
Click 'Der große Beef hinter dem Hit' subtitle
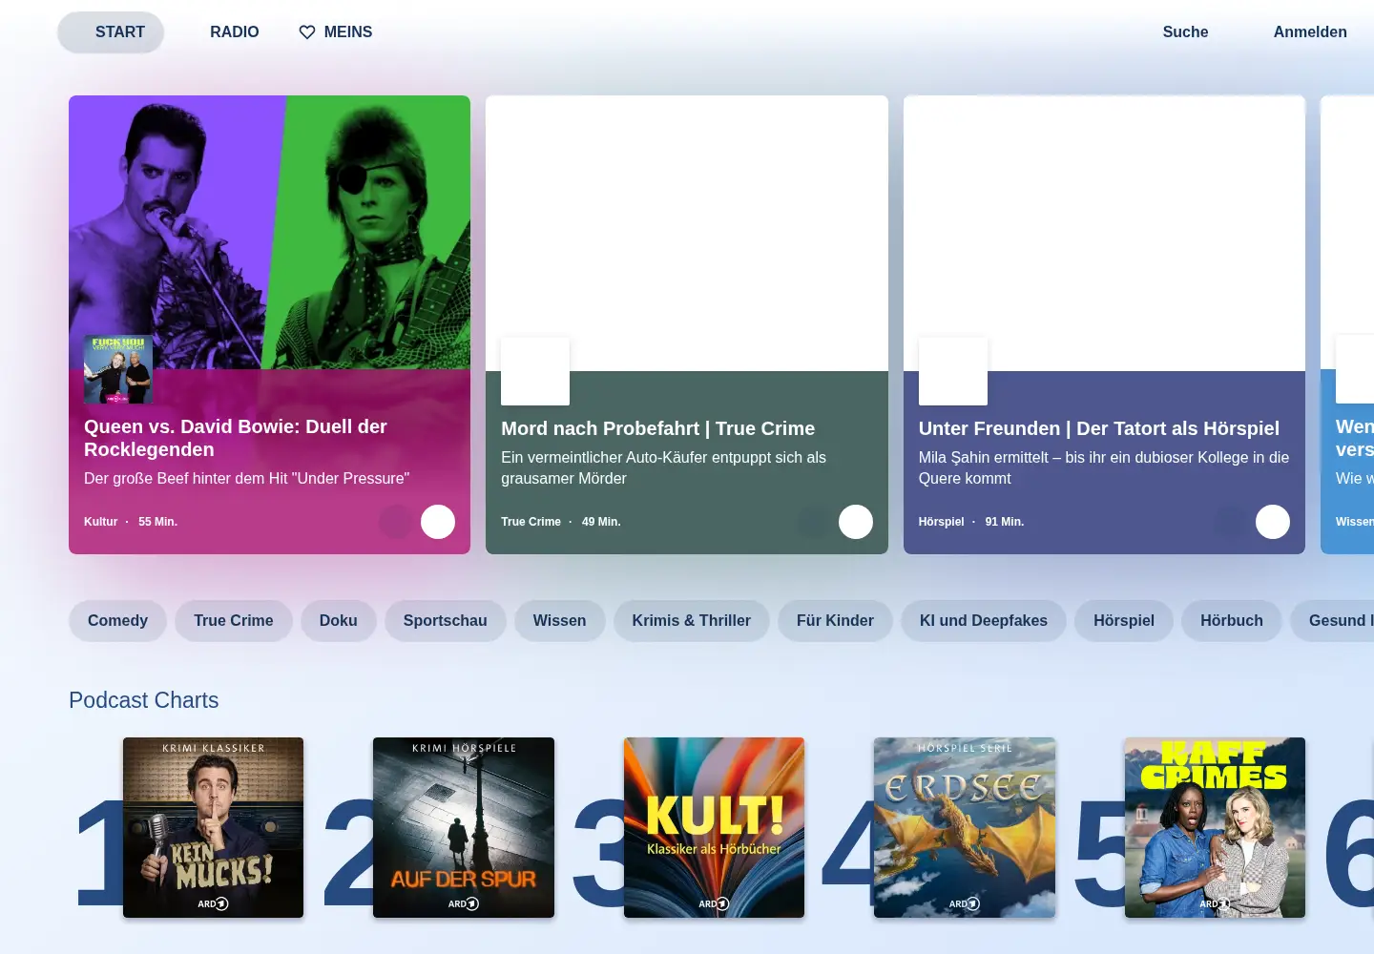246,478
